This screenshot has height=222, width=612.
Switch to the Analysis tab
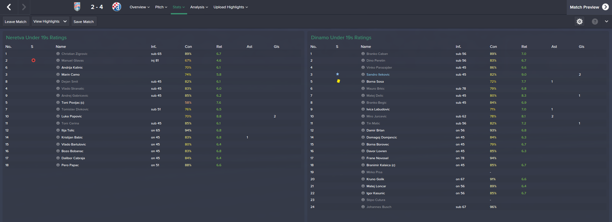(199, 7)
